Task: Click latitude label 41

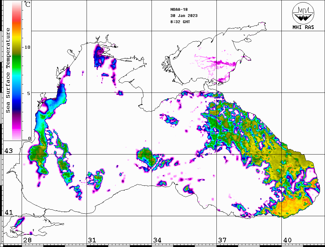Action: (9, 212)
